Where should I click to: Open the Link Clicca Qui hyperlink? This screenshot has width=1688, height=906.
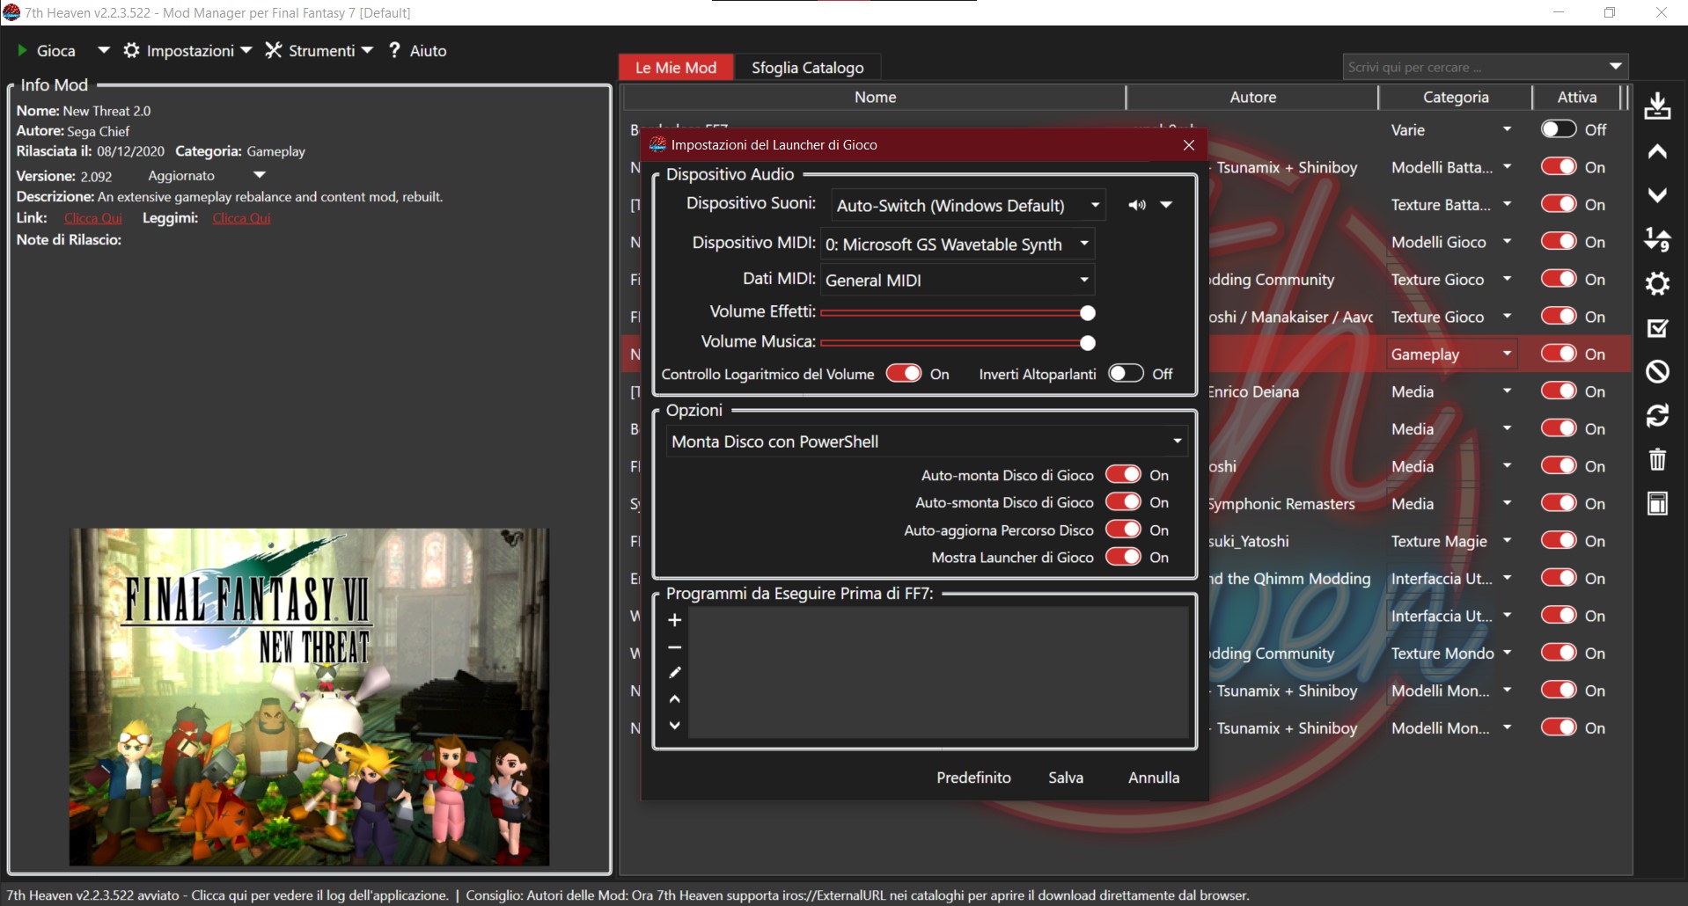click(x=93, y=218)
